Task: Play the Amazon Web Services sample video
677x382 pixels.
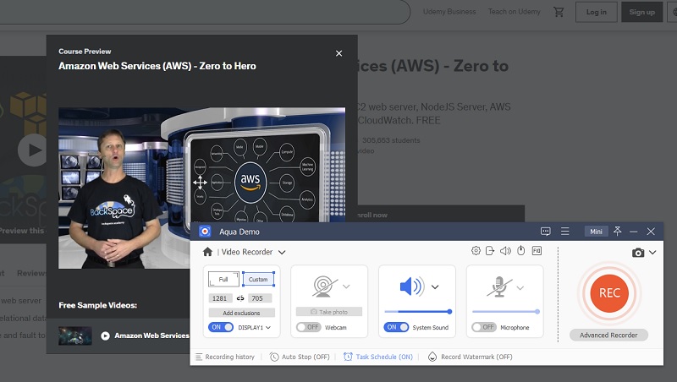Action: point(105,336)
